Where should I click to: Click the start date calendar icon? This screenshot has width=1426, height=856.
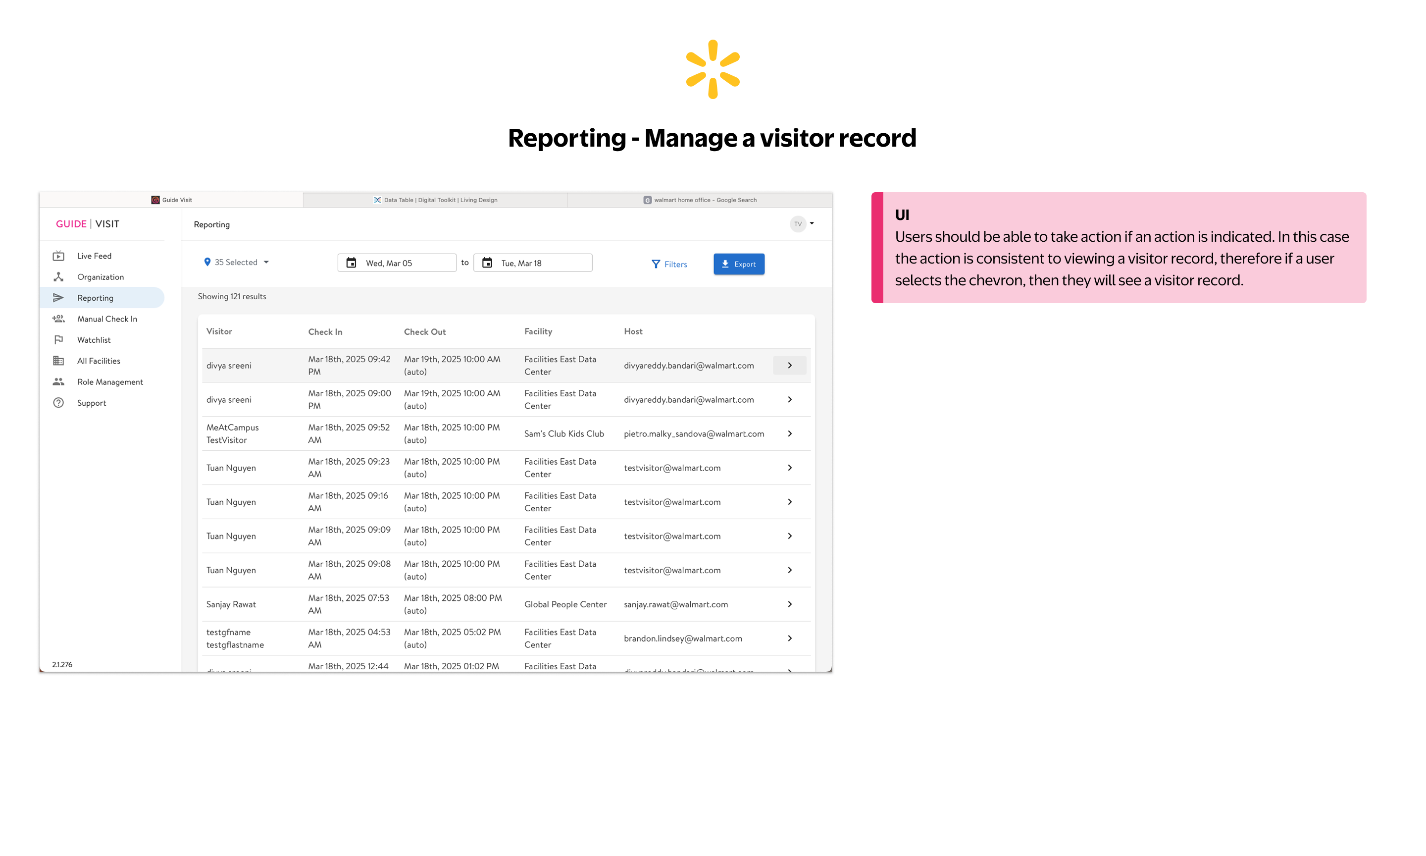point(351,263)
